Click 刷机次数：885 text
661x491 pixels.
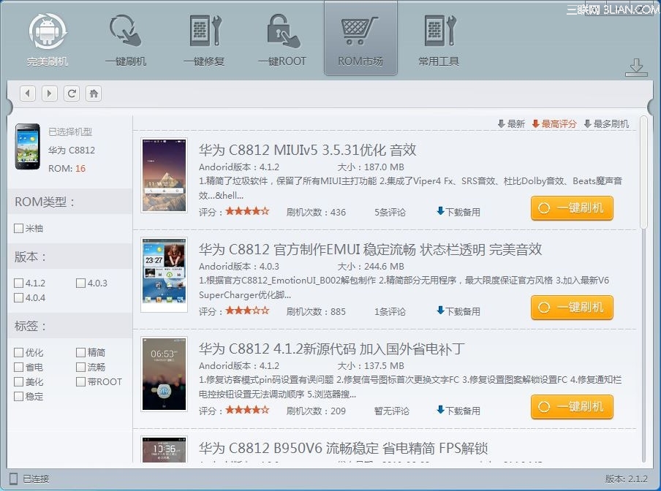click(x=316, y=311)
